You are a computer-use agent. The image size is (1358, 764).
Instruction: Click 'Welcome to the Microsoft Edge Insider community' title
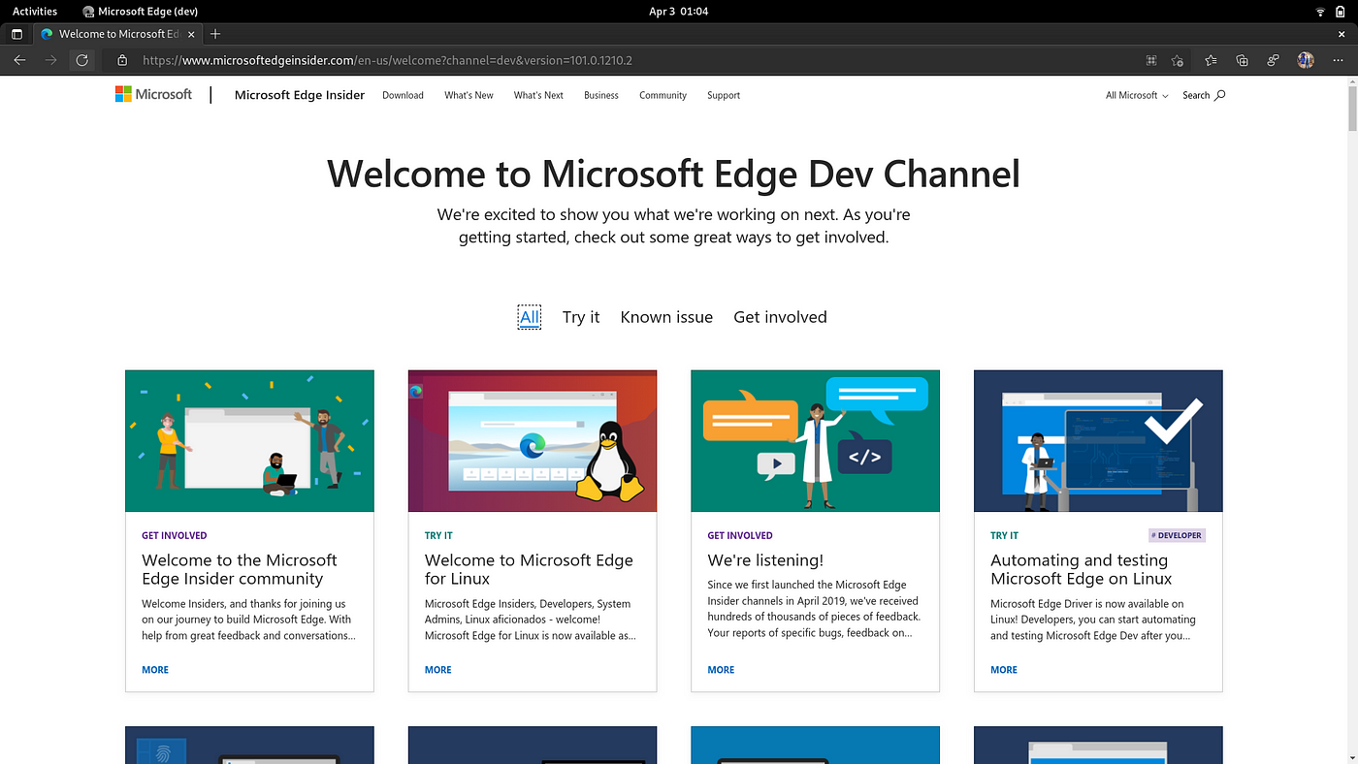point(240,569)
